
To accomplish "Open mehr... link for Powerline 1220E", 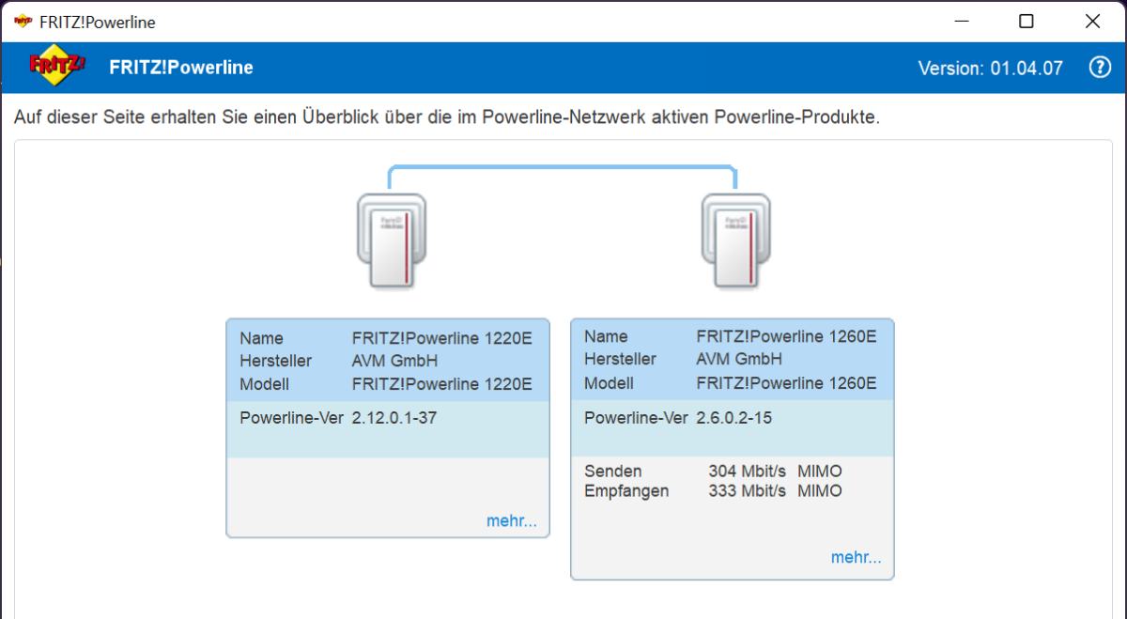I will (x=512, y=521).
